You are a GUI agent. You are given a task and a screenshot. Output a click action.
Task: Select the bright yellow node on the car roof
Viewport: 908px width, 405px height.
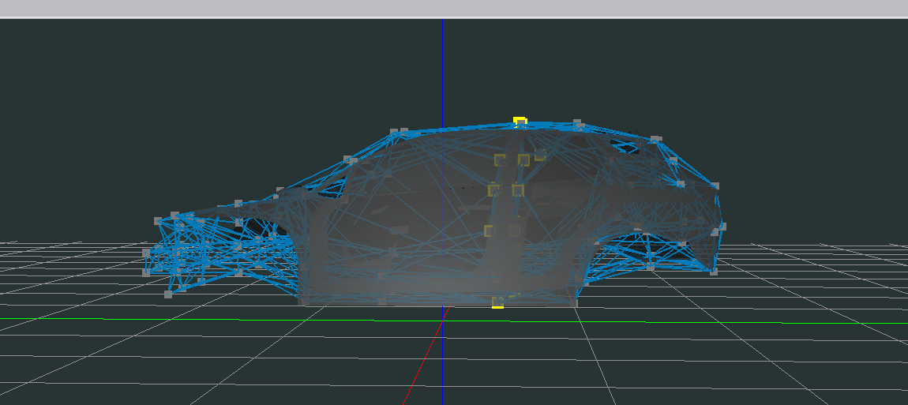click(520, 122)
